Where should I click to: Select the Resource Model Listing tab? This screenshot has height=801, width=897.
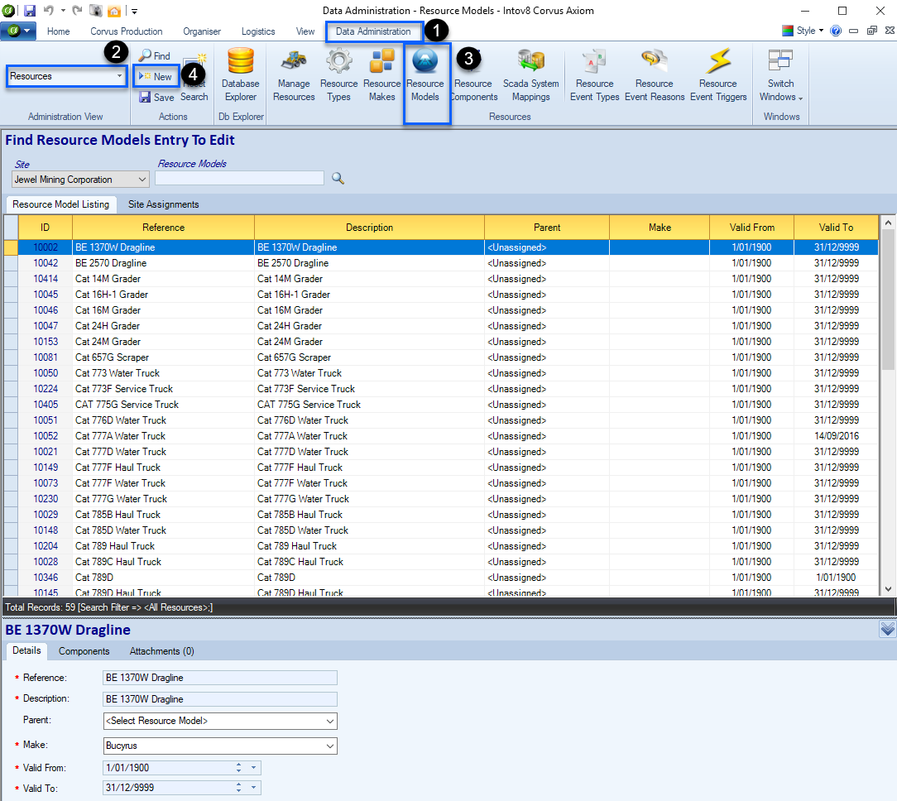(60, 204)
